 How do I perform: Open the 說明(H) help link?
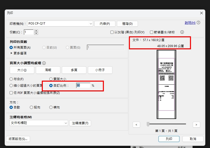point(190,23)
